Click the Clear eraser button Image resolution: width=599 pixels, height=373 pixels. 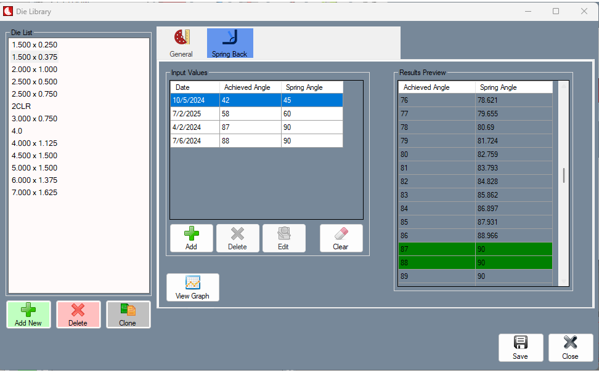[x=341, y=238]
